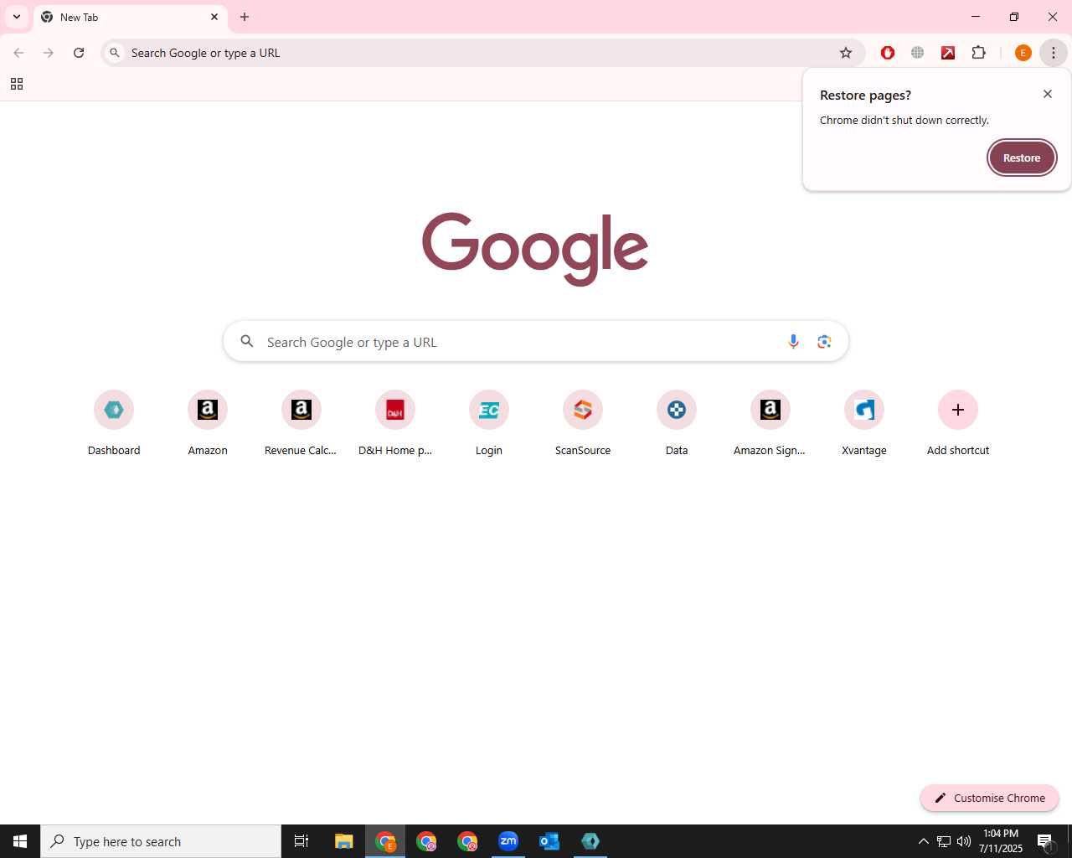Open the Adobe Acrobat extension

[x=948, y=53]
